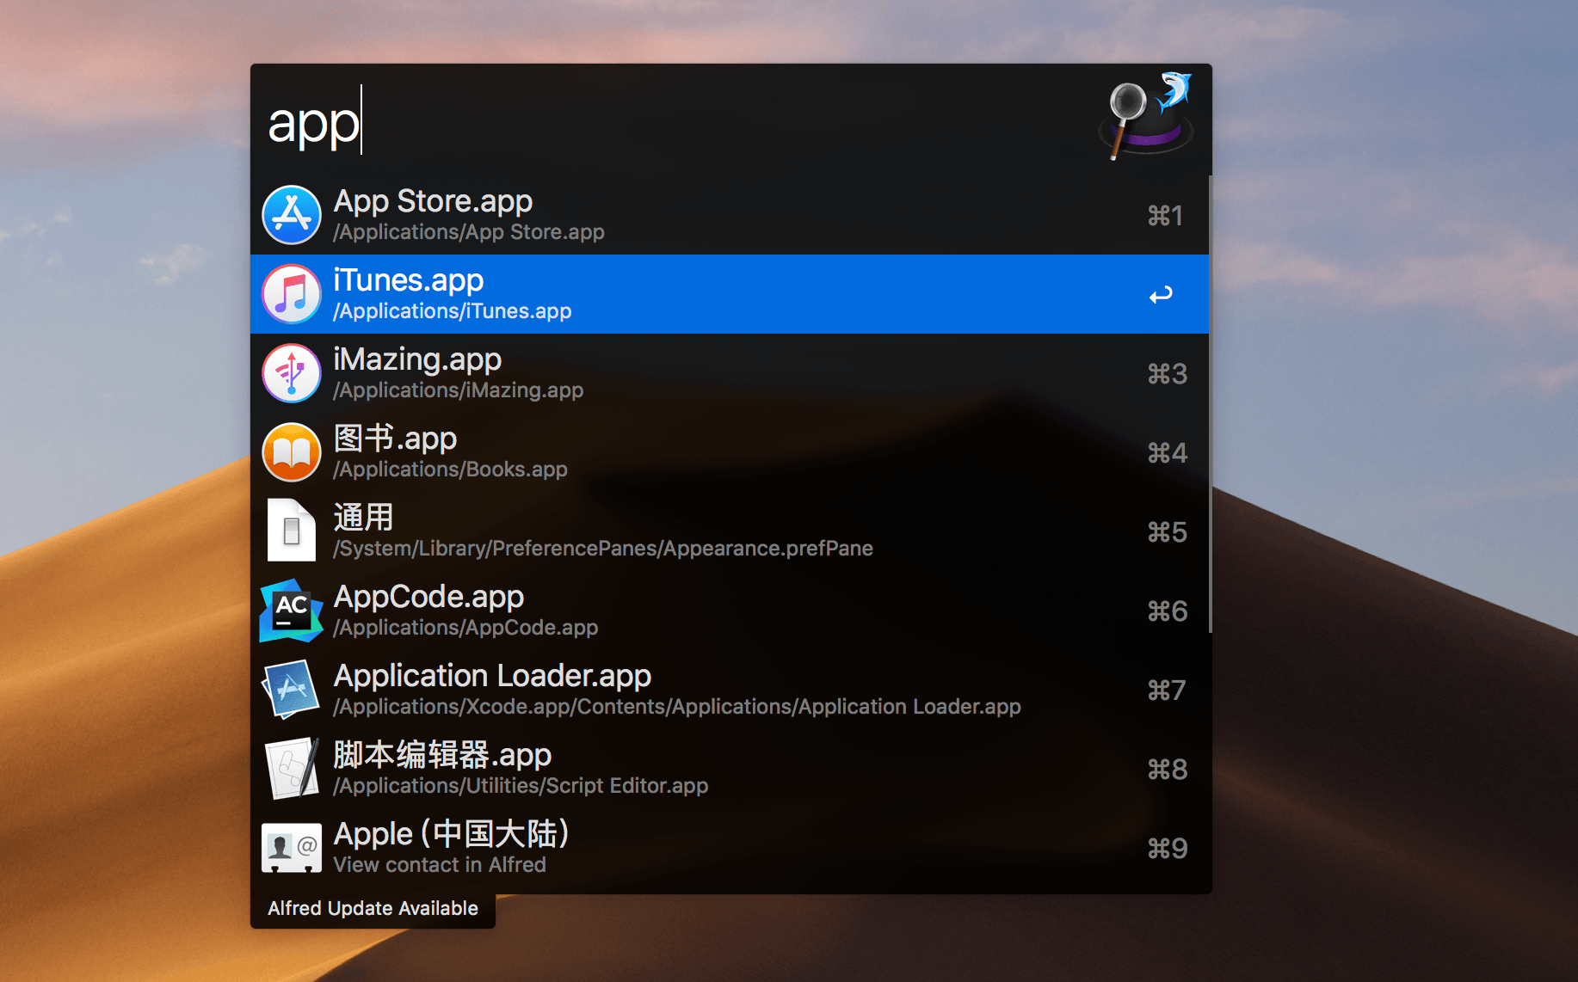
Task: Click the Script Editor icon
Action: (292, 769)
